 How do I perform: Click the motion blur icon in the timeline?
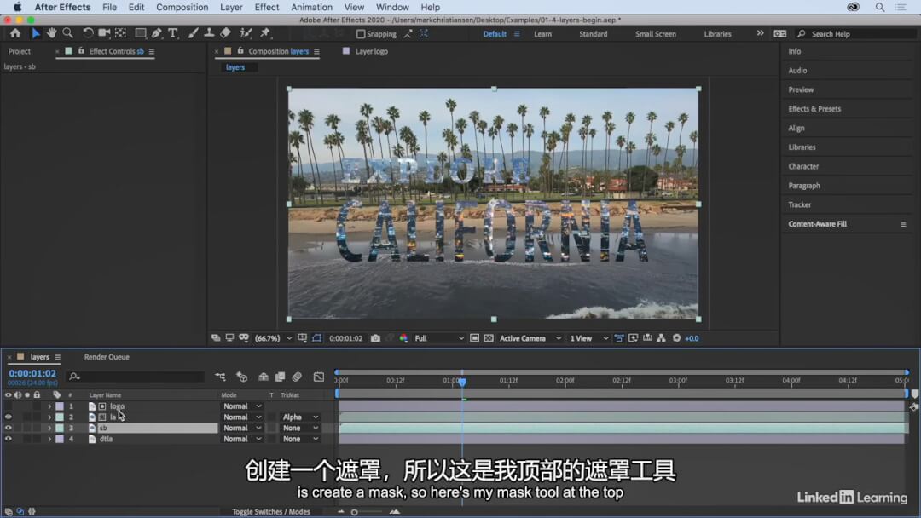coord(298,377)
